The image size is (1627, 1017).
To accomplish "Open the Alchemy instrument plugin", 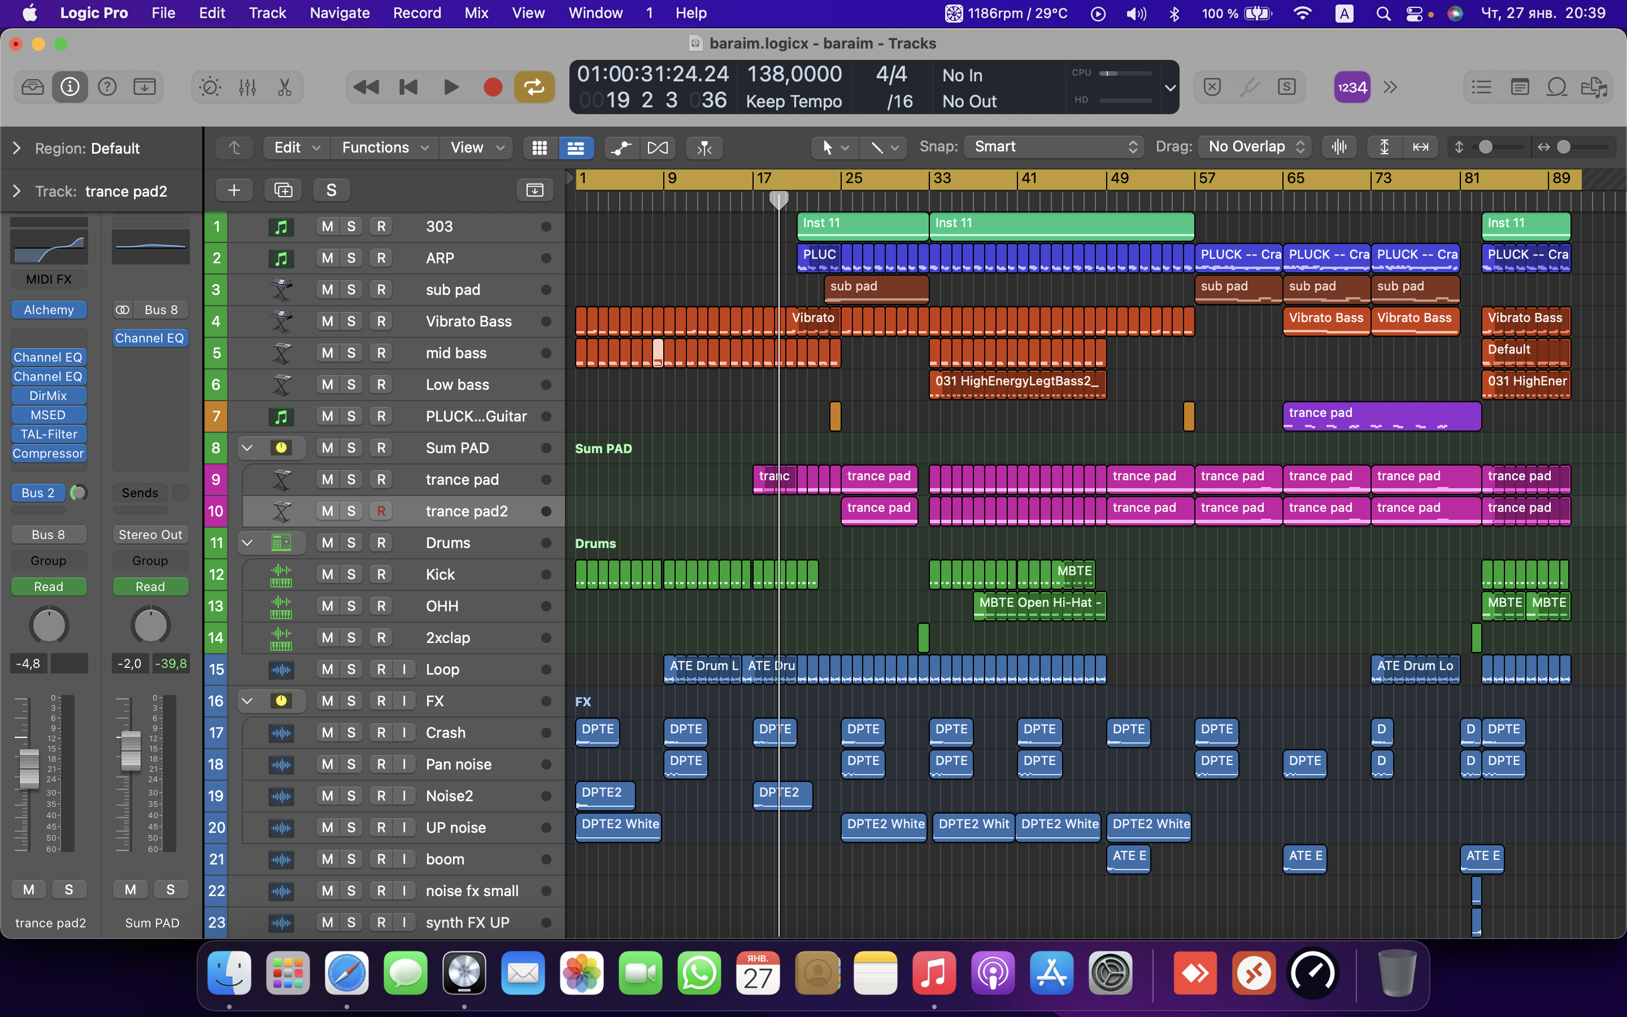I will 49,310.
